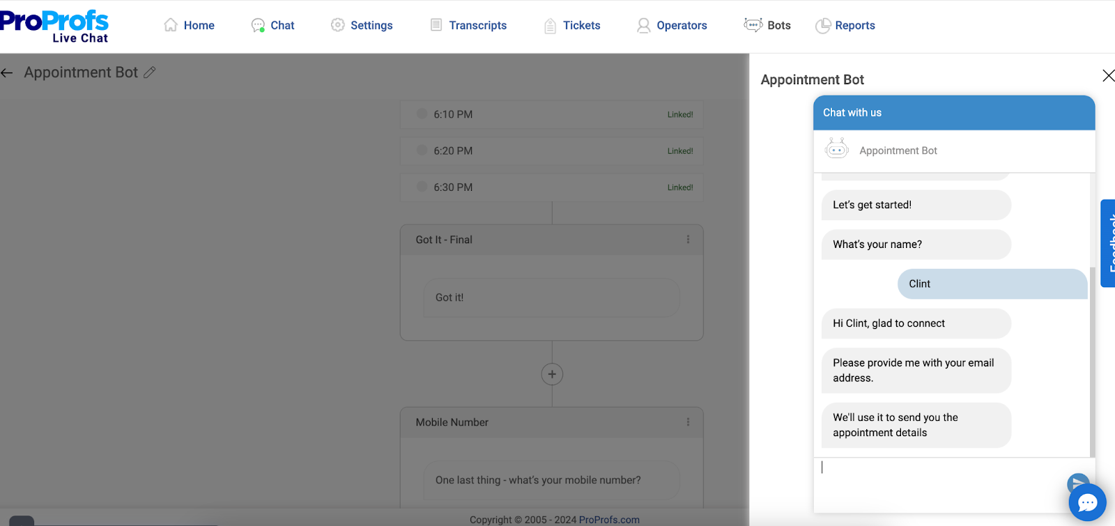1115x526 pixels.
Task: Click the ProProfs Live Chat logo
Action: click(54, 26)
